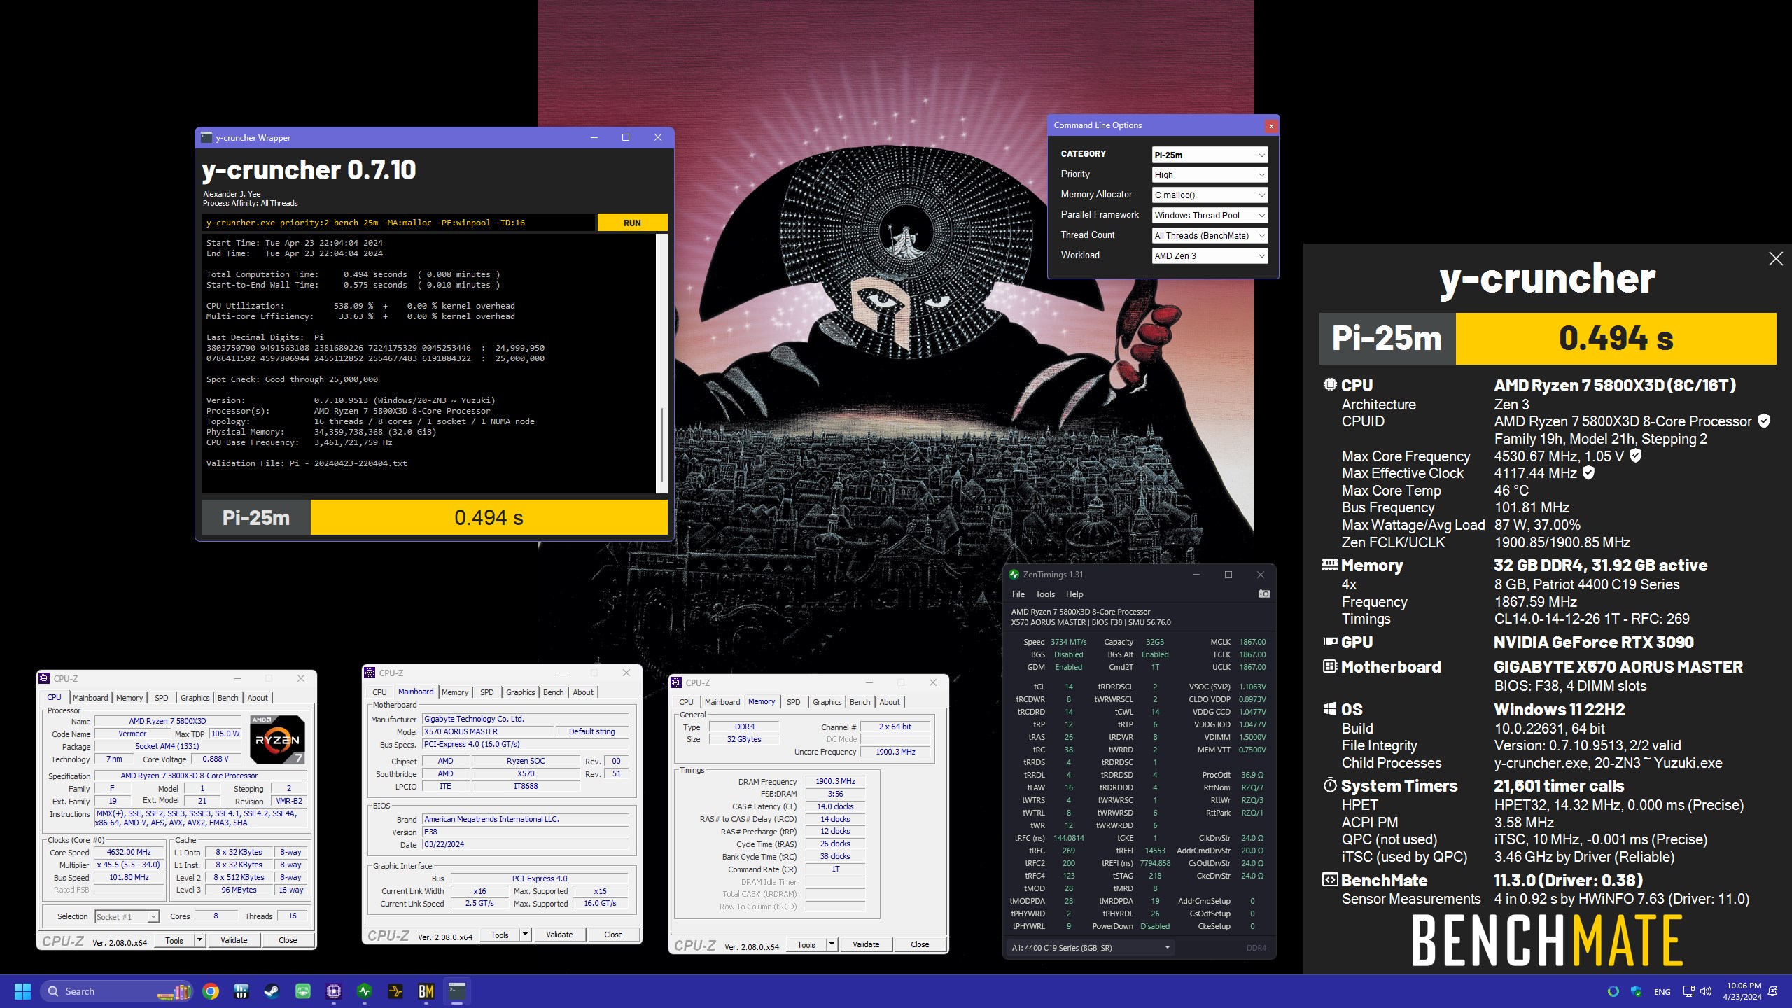Switch to Bench tab in Mainboard CPU-Z window

[553, 692]
